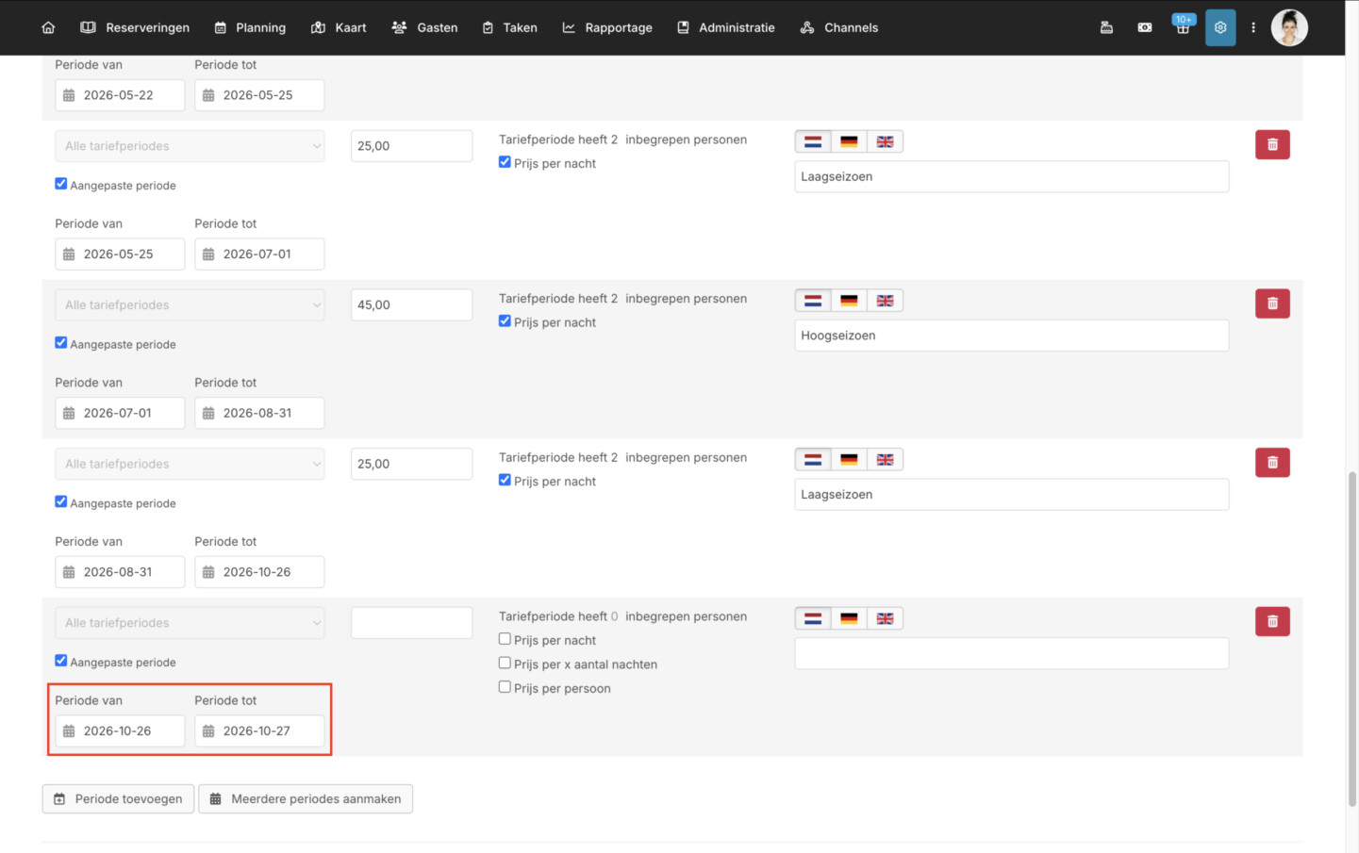Open Alle tariefperiodes dropdown beside the 45,00 price

[x=190, y=304]
